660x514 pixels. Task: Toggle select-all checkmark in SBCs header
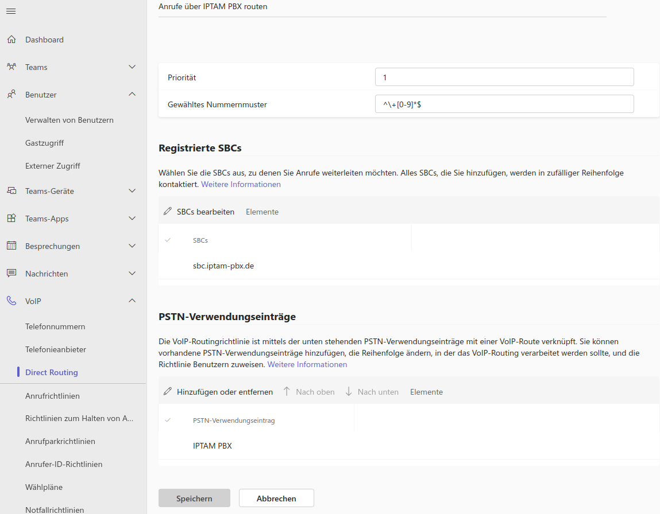(x=168, y=240)
